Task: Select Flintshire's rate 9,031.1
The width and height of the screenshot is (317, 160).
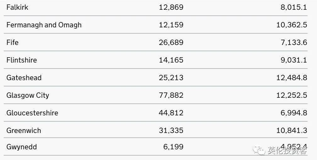Action: pos(294,60)
